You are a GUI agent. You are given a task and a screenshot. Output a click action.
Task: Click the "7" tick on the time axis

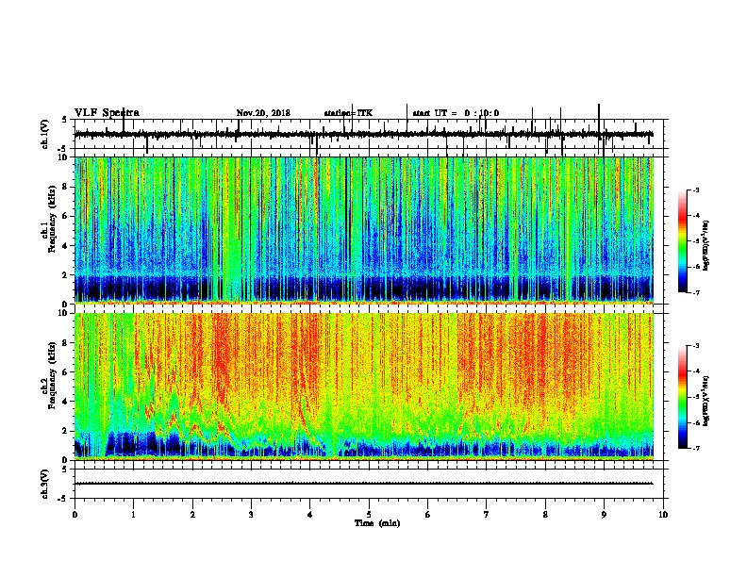point(487,515)
